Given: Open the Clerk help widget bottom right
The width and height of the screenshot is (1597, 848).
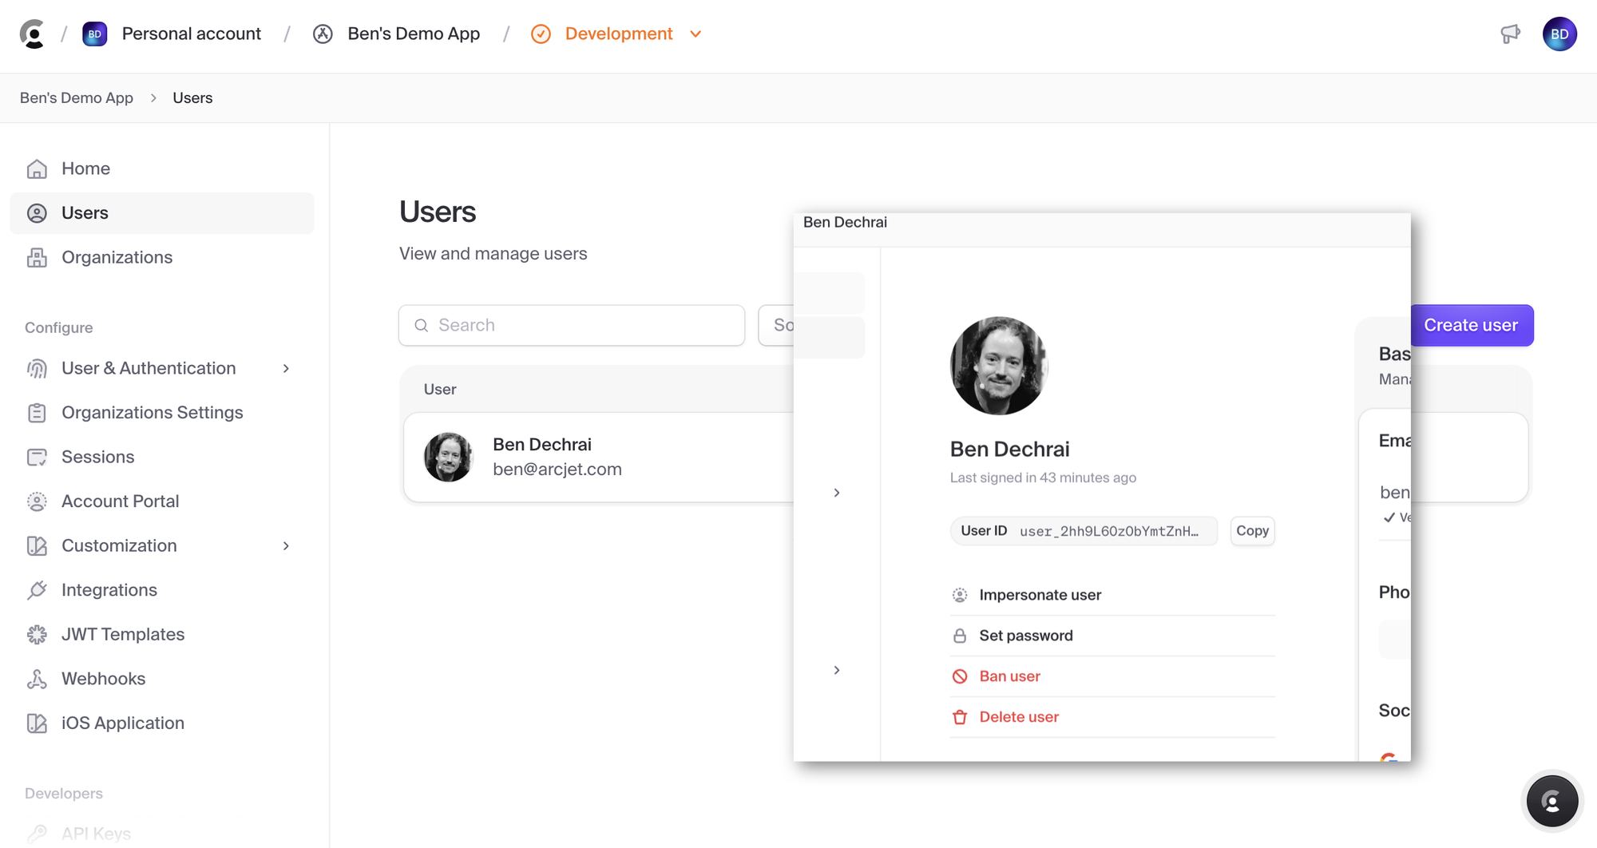Looking at the screenshot, I should click(x=1552, y=801).
